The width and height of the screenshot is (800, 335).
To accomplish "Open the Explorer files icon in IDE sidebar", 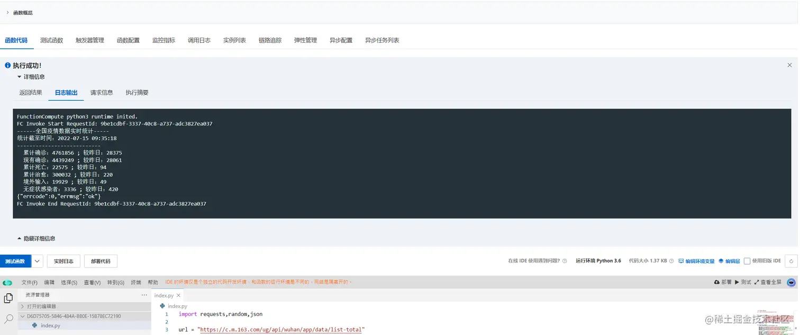I will pyautogui.click(x=8, y=298).
